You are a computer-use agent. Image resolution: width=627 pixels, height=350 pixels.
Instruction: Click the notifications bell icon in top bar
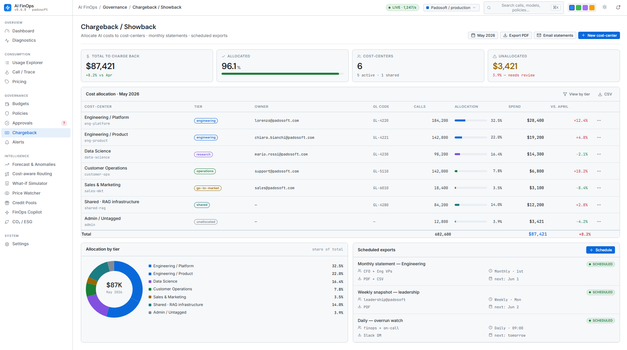[x=618, y=7]
